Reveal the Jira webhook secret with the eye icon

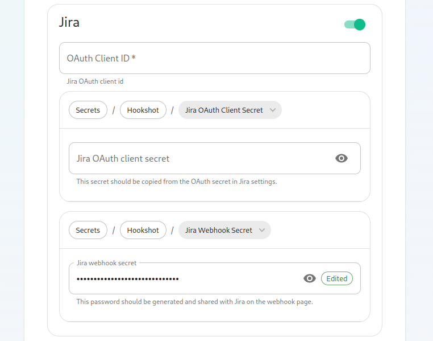[309, 278]
